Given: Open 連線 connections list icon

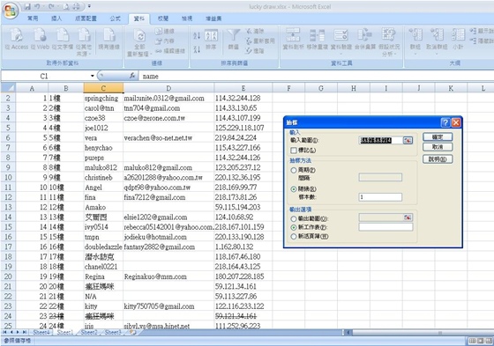Looking at the screenshot, I should coord(164,31).
